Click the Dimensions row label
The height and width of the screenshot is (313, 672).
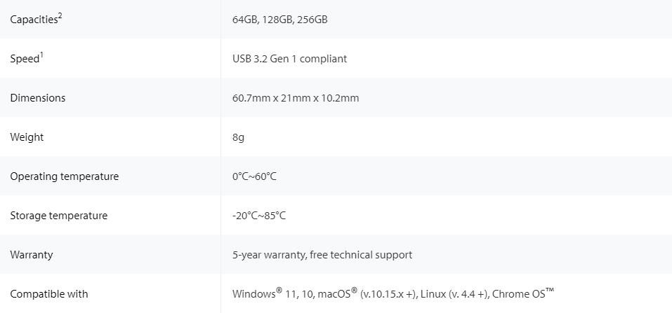(x=38, y=98)
